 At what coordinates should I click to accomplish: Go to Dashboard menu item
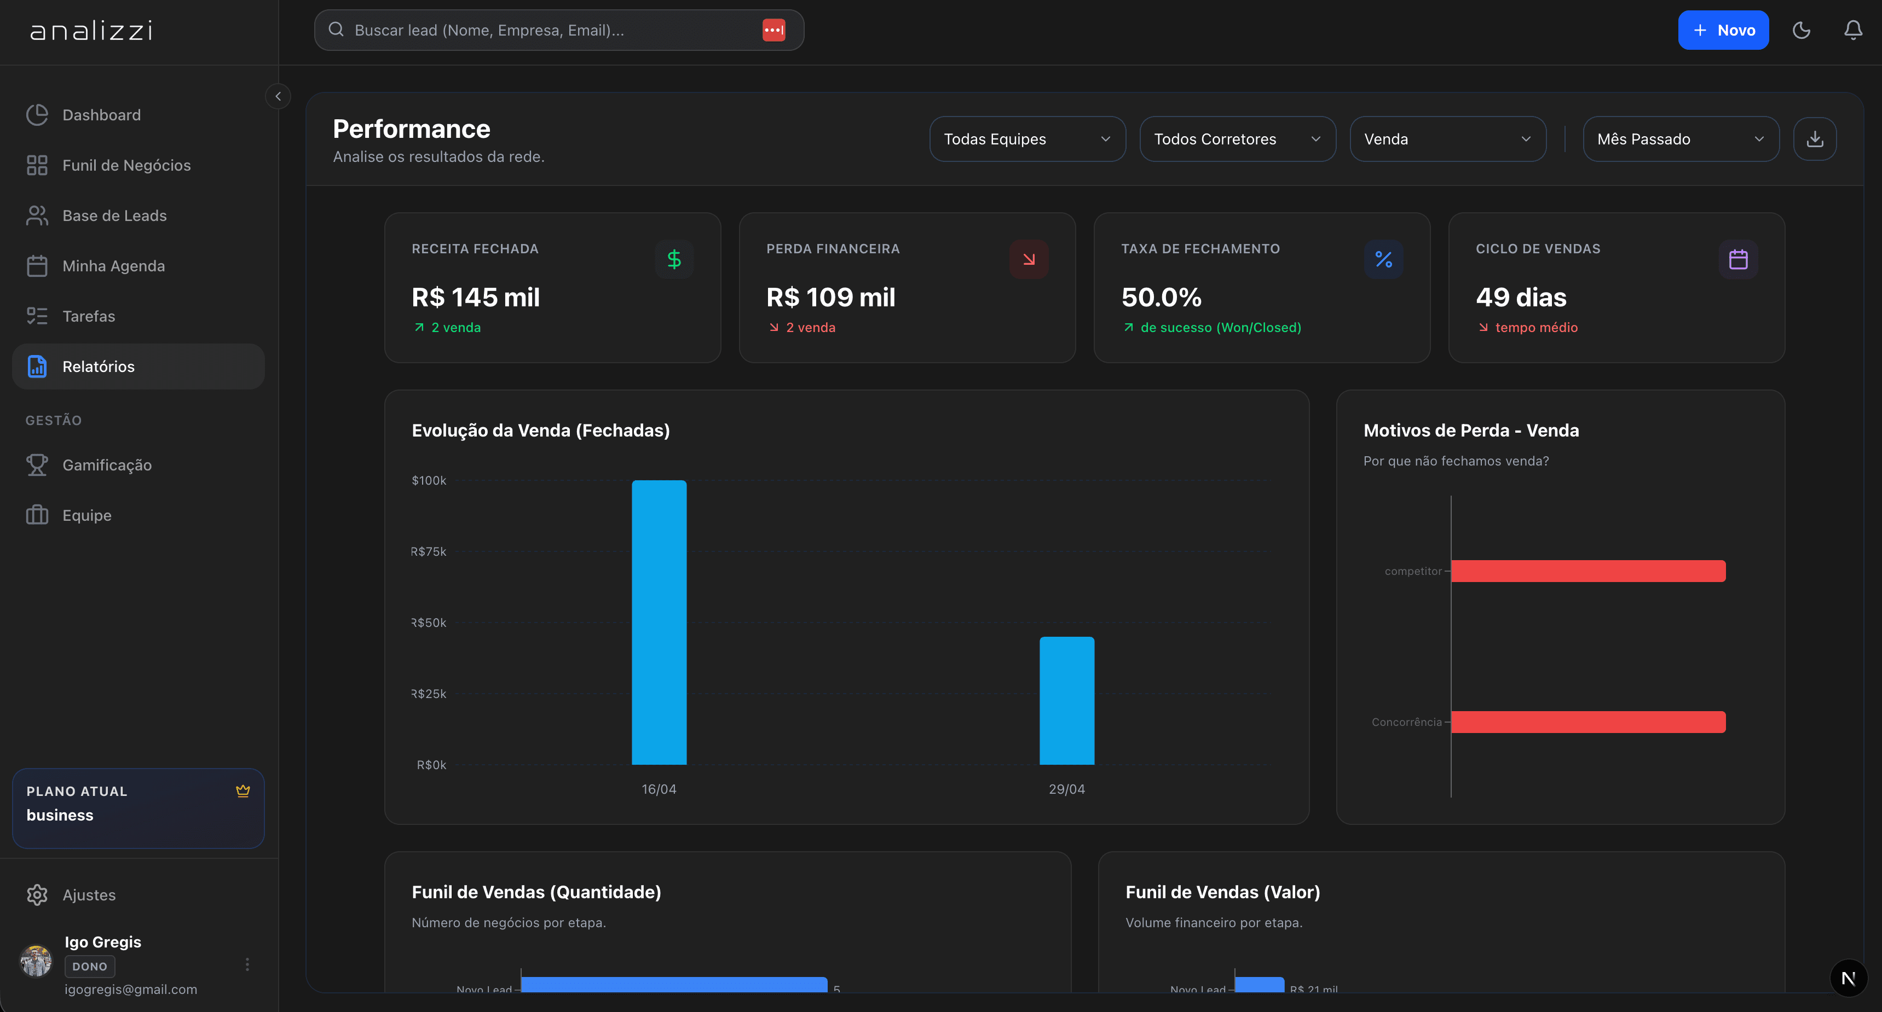coord(138,115)
